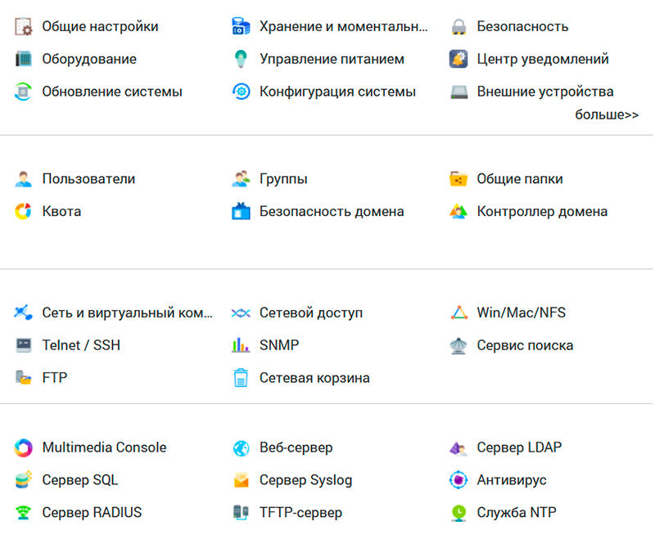655x535 pixels.
Task: Click the Telnet / SSH terminal icon
Action: coord(24,345)
